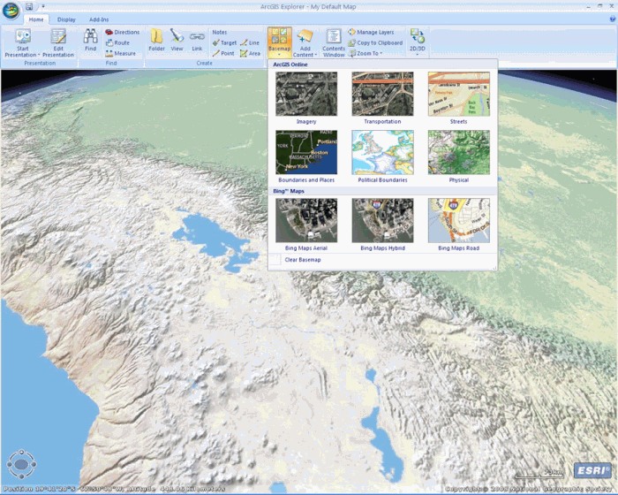The height and width of the screenshot is (495, 618).
Task: Open the Find binoculars tool
Action: tap(90, 40)
